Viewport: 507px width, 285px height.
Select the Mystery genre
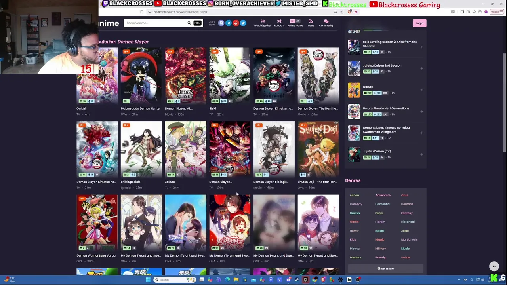coord(355,257)
